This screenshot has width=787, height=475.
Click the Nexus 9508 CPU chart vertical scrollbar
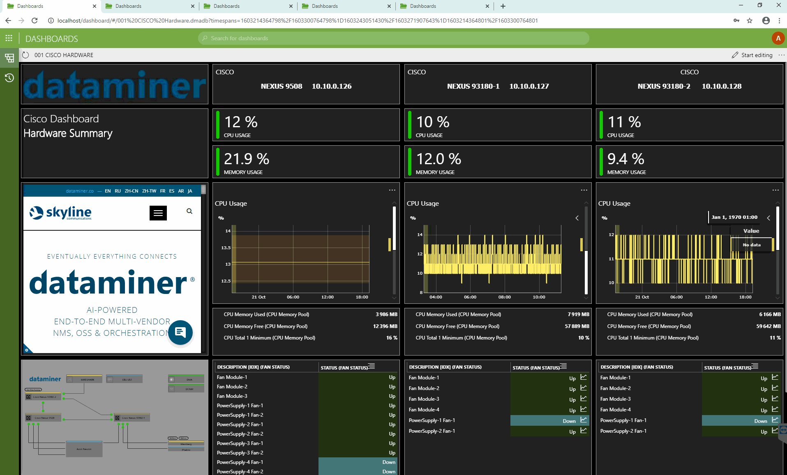(394, 228)
